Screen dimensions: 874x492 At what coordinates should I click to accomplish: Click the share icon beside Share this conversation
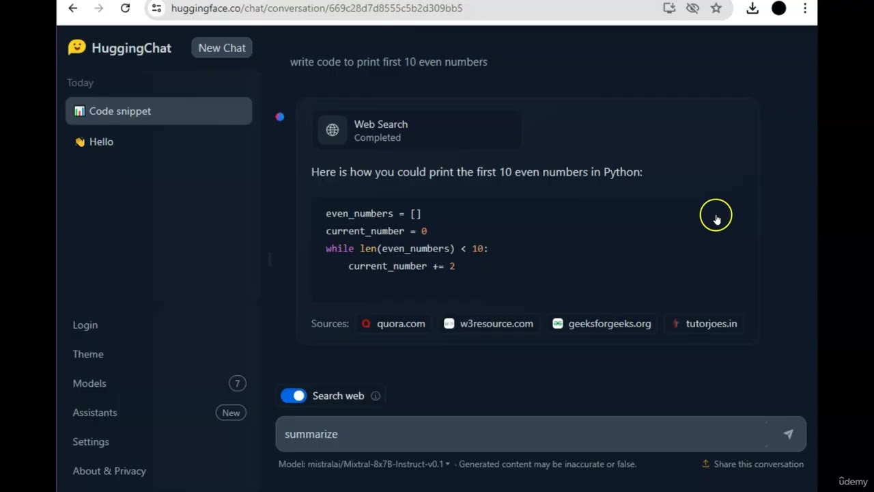tap(706, 464)
